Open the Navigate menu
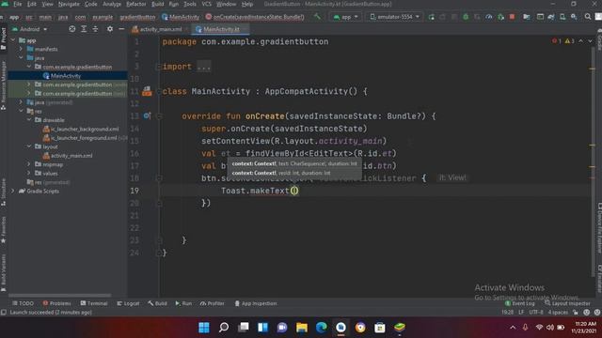The height and width of the screenshot is (338, 602). tap(69, 4)
